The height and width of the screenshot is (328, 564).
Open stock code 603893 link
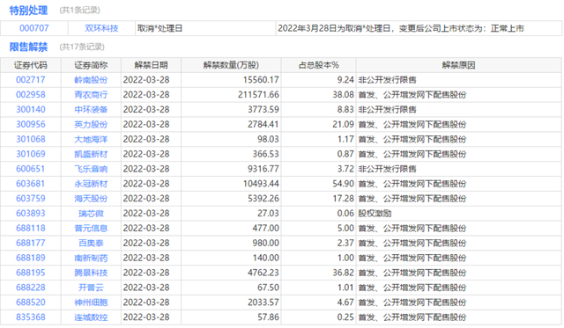pos(31,213)
